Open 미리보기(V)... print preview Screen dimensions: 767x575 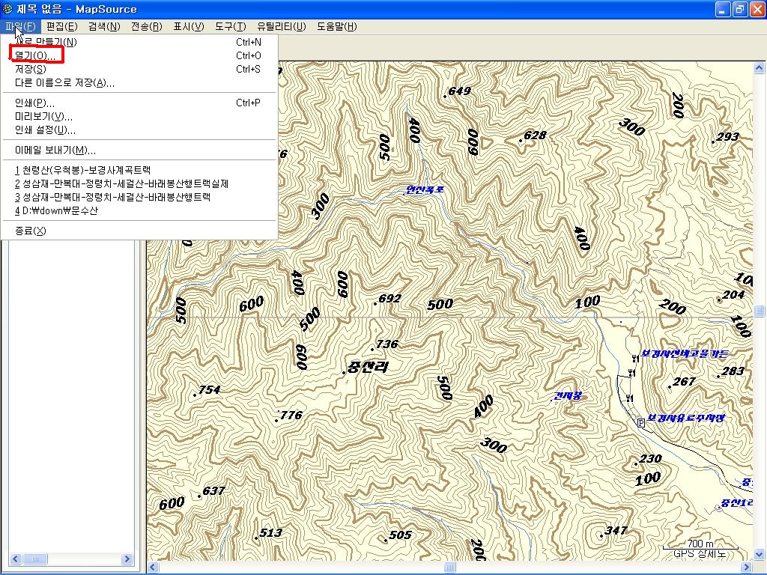[139, 117]
